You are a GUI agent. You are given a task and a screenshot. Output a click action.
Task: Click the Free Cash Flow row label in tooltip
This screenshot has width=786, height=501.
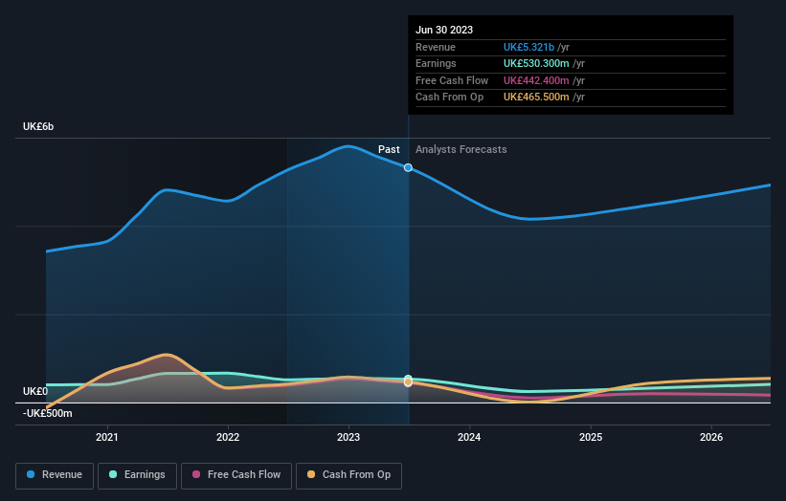(452, 80)
